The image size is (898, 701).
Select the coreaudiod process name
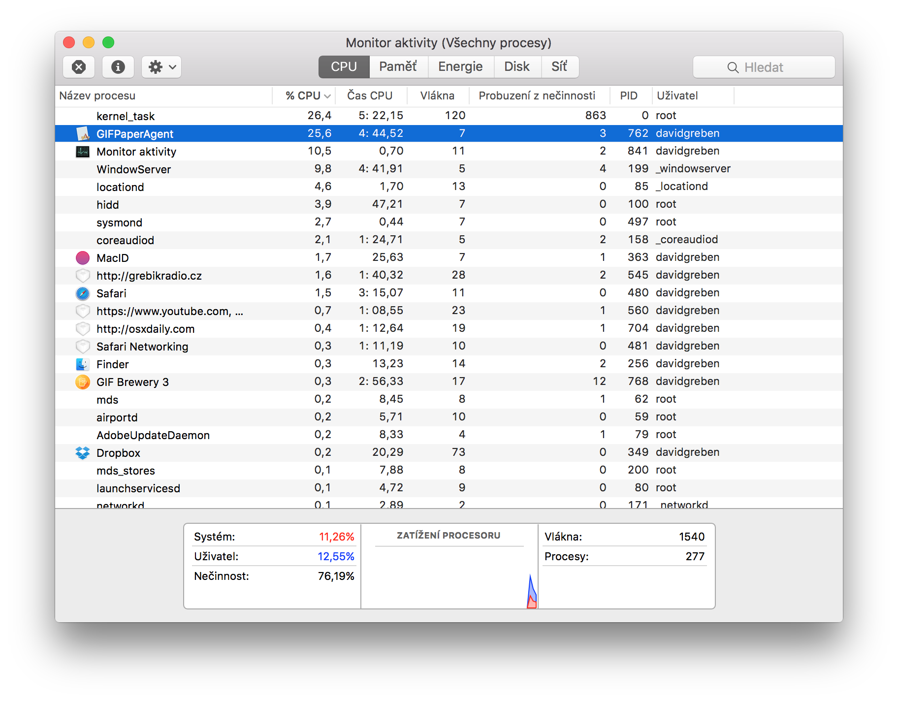(125, 240)
